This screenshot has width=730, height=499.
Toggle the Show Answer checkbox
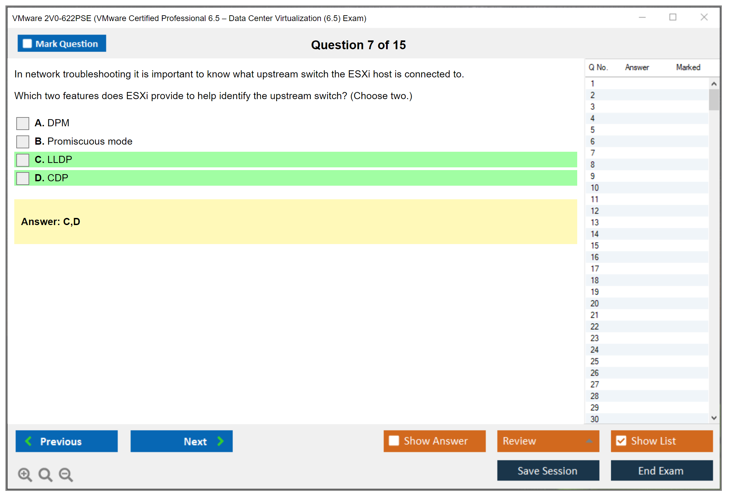coord(394,441)
